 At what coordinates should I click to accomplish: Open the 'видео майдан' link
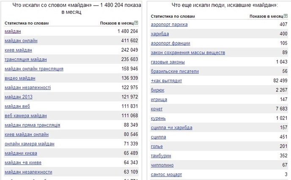point(20,78)
